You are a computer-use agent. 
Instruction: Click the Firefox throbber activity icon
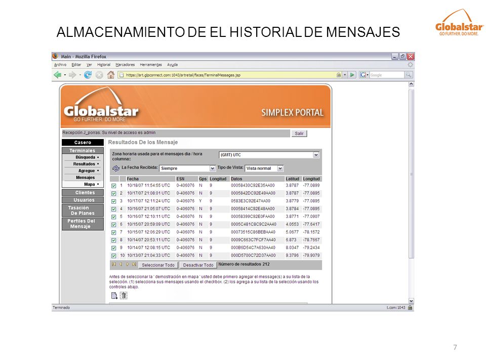coord(411,65)
